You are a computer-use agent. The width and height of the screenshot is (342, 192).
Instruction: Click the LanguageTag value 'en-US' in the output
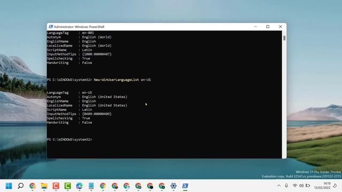click(87, 92)
